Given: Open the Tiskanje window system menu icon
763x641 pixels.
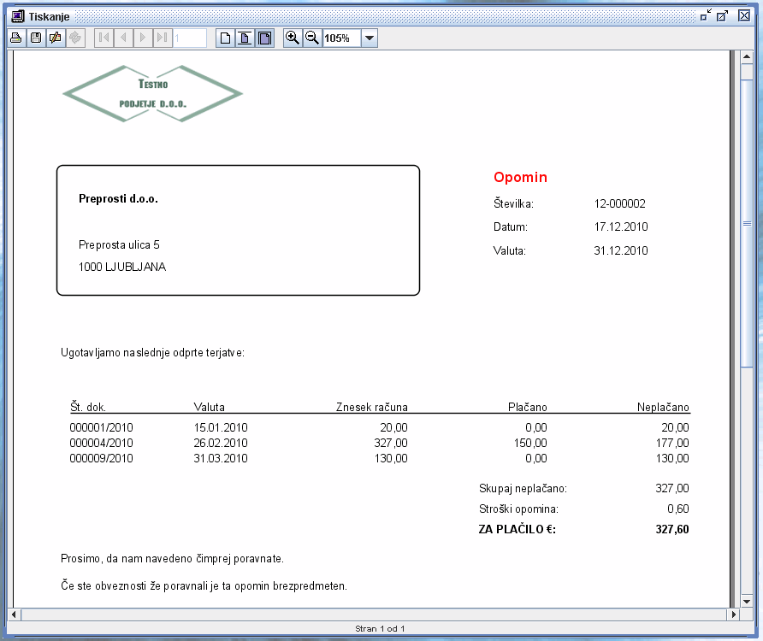Looking at the screenshot, I should pos(16,16).
